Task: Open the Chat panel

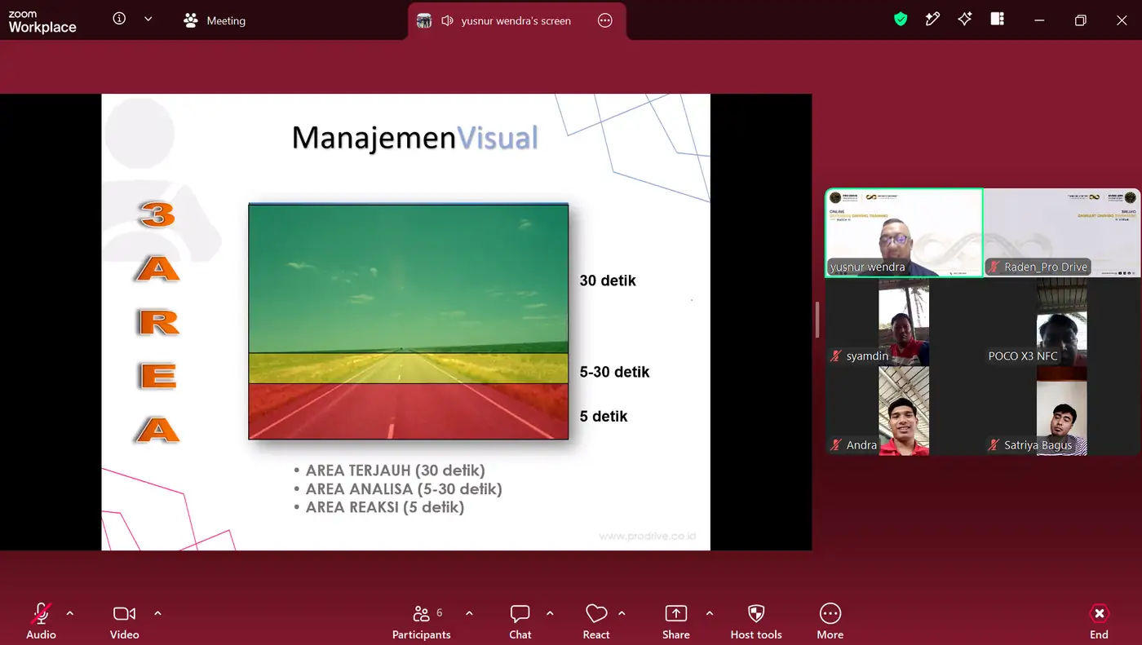Action: point(520,621)
